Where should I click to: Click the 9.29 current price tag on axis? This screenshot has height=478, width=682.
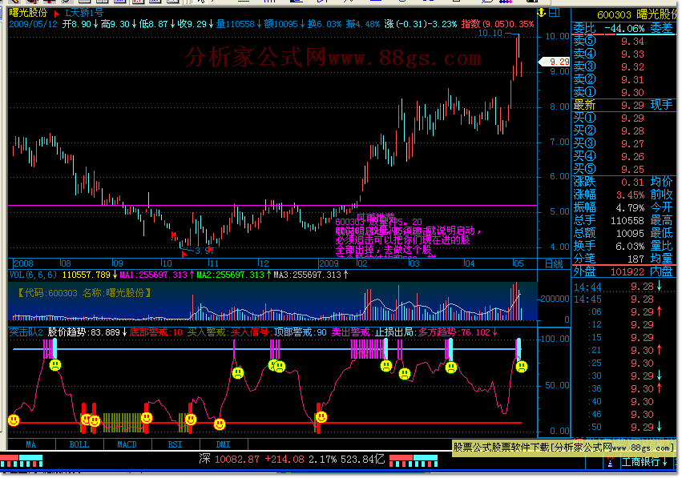pyautogui.click(x=555, y=62)
